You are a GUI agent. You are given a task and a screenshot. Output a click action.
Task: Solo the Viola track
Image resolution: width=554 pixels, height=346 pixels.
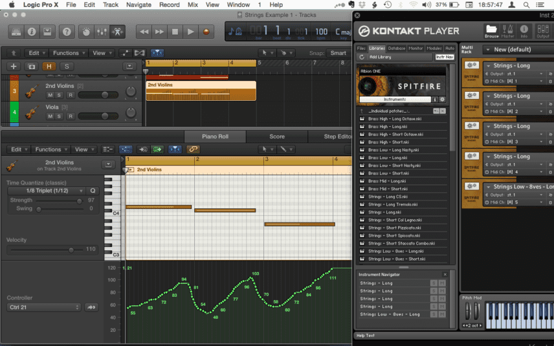59,116
